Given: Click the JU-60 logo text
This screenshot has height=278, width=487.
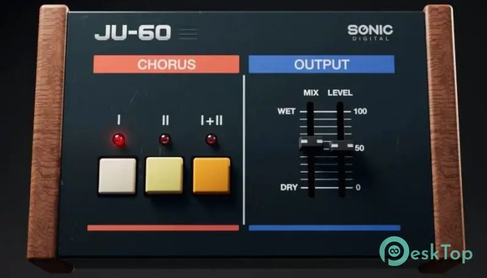Looking at the screenshot, I should [133, 33].
